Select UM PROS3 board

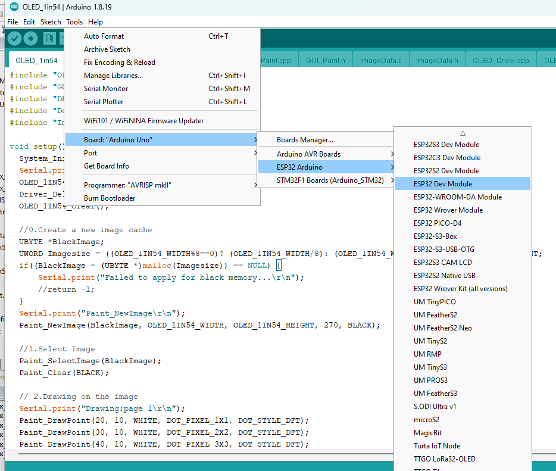click(x=463, y=380)
